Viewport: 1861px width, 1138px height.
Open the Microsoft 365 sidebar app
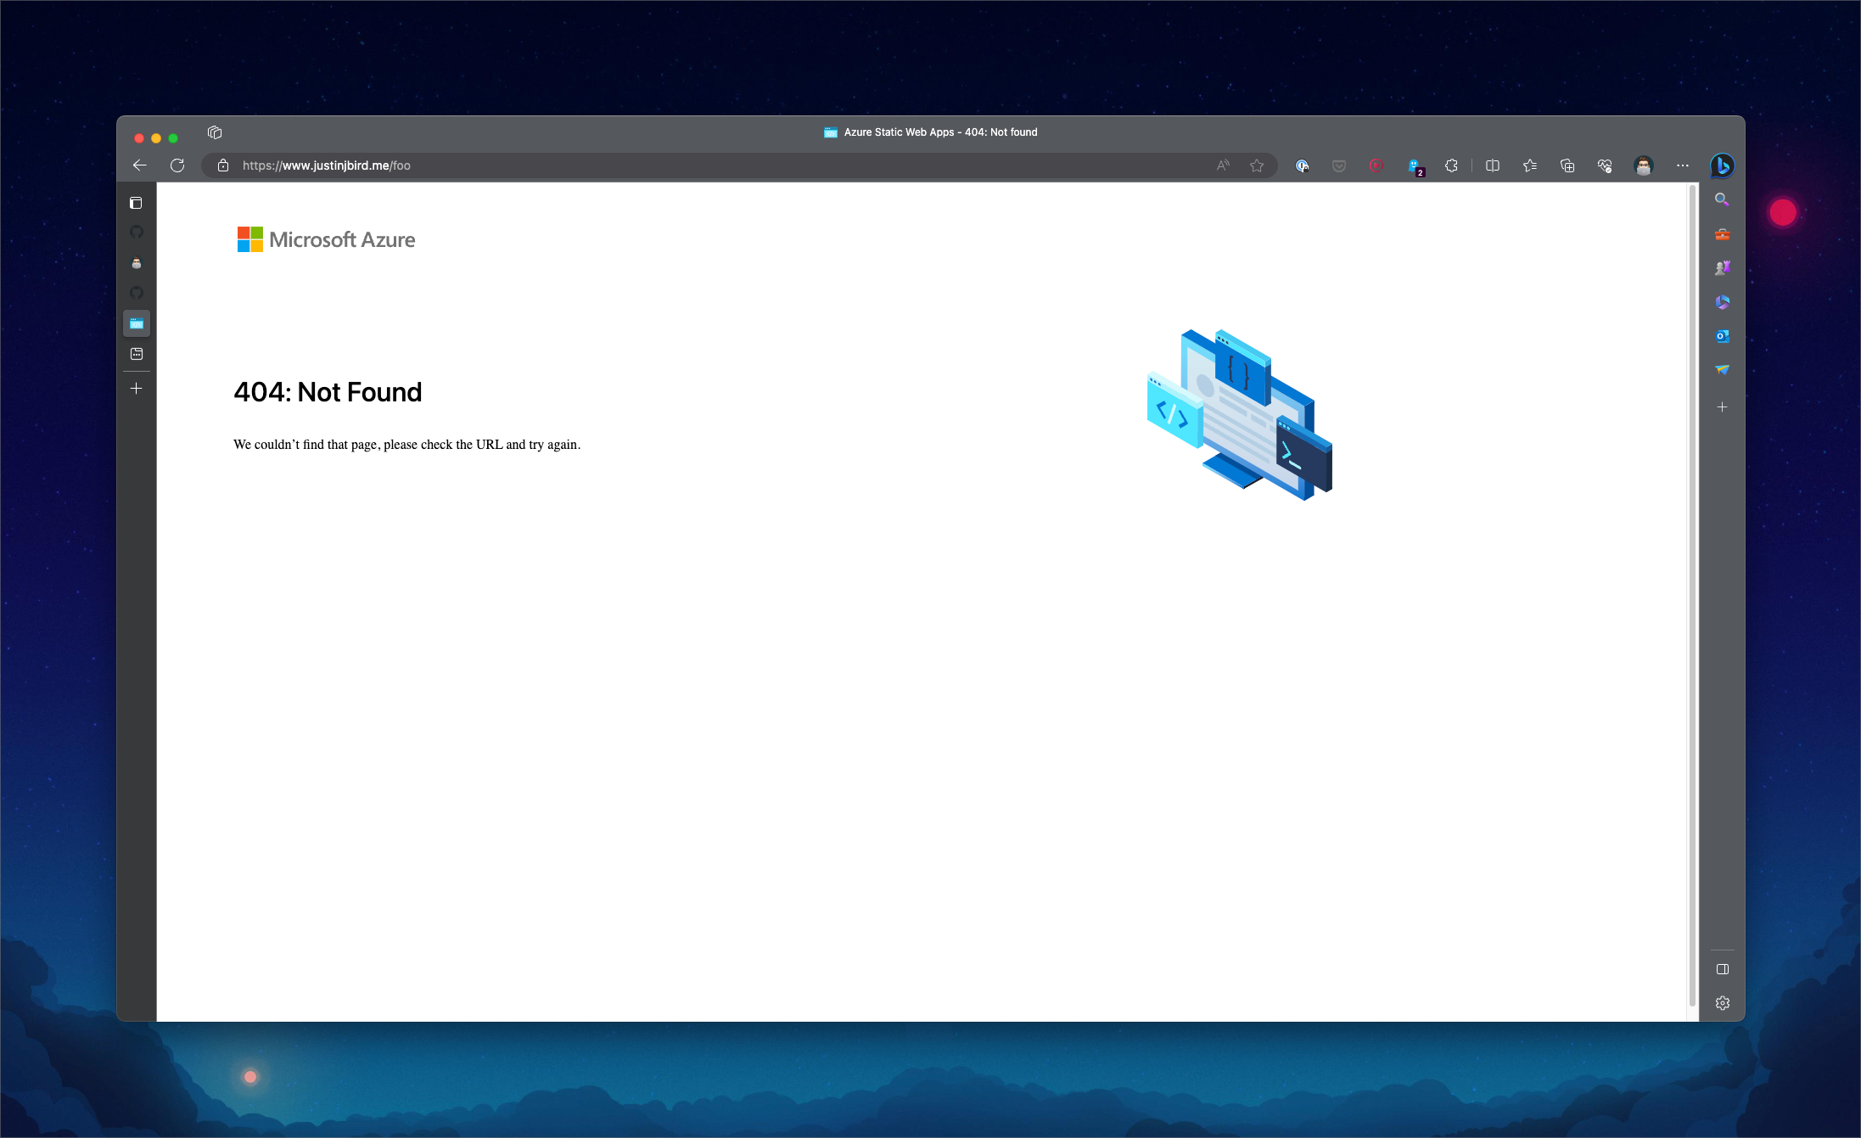(x=1723, y=301)
